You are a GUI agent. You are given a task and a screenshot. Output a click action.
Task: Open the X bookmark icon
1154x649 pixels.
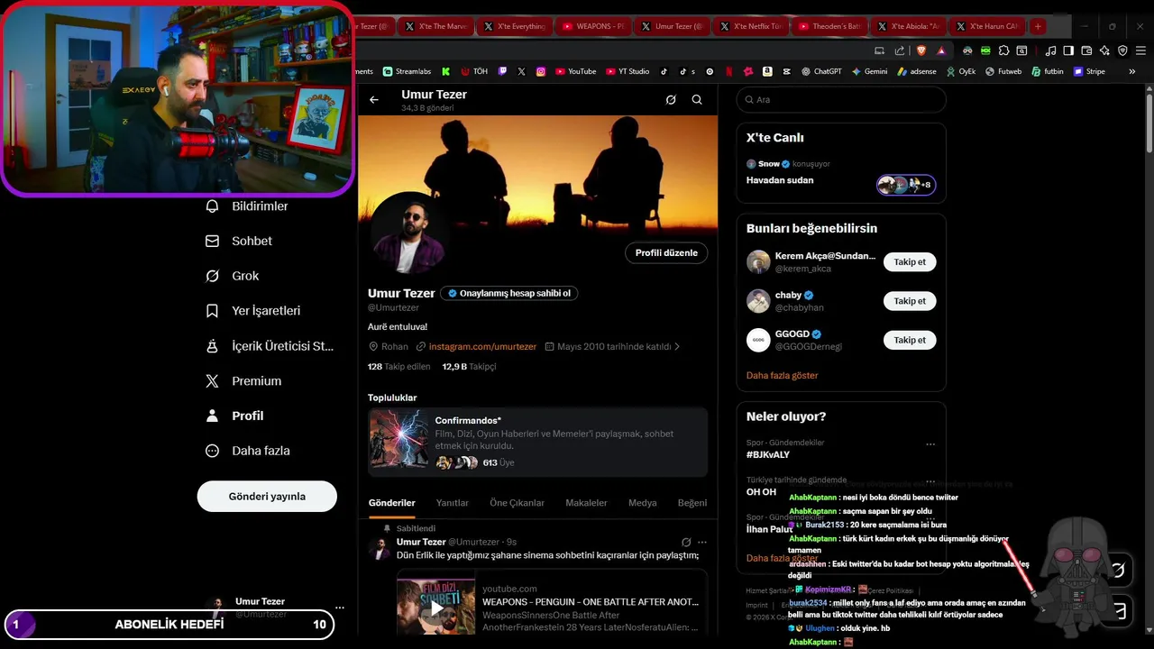[x=521, y=71]
